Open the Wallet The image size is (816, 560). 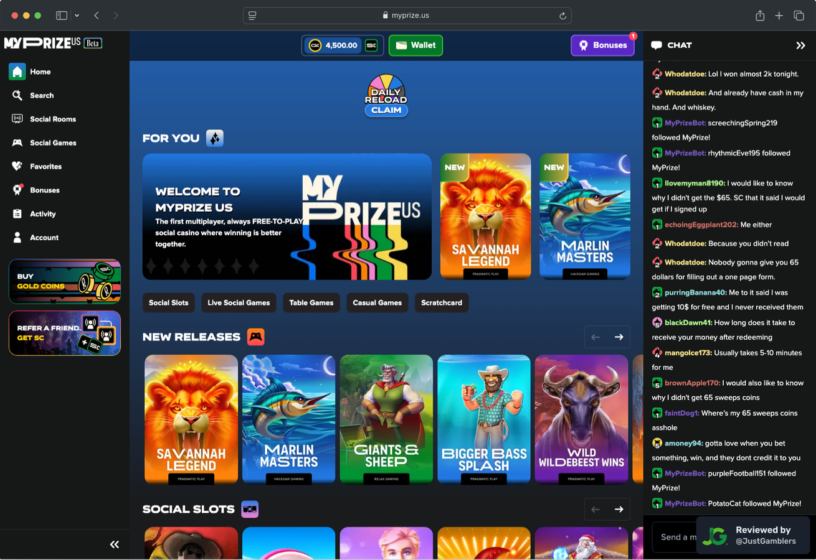tap(415, 45)
